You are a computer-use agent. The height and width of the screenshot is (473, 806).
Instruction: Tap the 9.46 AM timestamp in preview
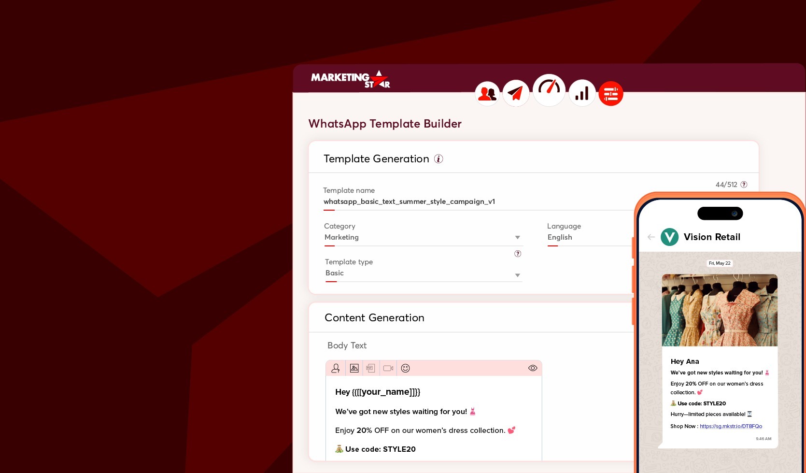tap(764, 439)
